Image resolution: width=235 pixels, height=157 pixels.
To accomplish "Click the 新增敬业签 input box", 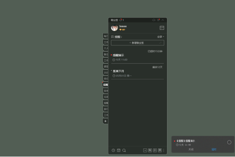I will coord(137,43).
